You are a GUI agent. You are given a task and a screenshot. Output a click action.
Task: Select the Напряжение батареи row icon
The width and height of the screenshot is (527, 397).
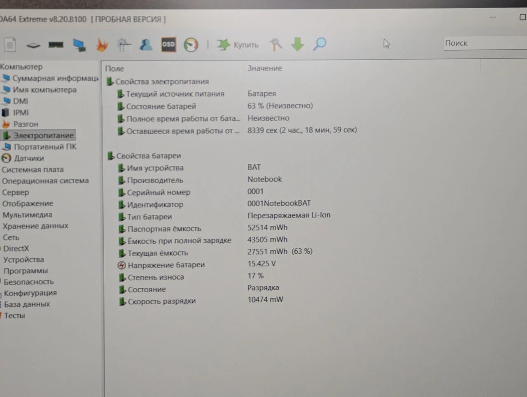point(121,265)
